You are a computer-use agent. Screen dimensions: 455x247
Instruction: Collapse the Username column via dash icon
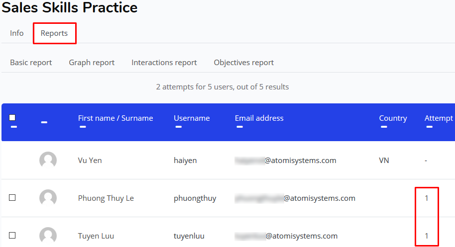point(178,127)
